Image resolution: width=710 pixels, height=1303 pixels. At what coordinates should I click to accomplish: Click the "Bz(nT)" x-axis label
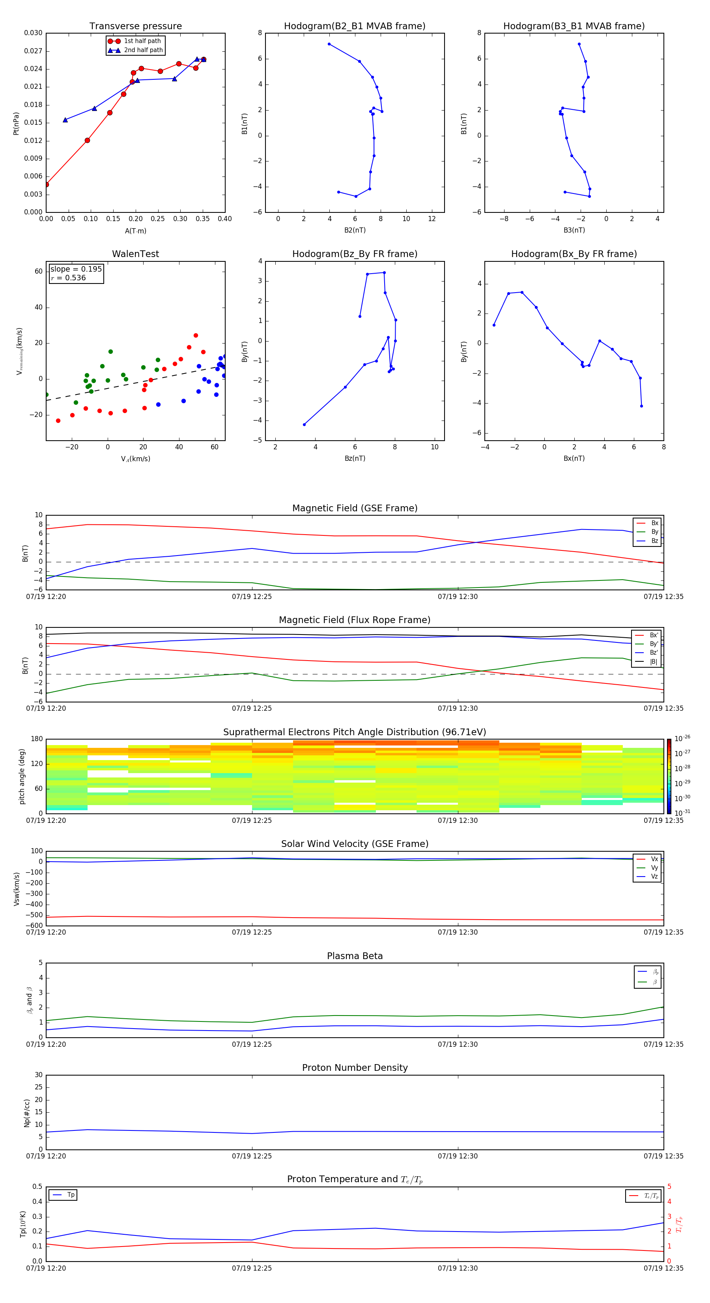point(355,458)
